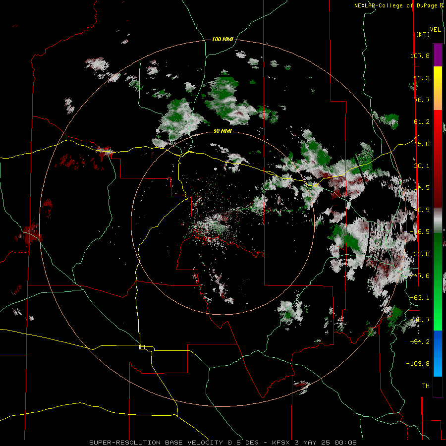Click the green segment of the color bar
This screenshot has height=446, width=446.
tap(438, 281)
